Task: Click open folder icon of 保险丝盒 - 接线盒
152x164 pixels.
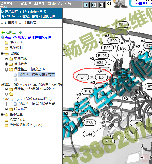Action: click(11, 69)
